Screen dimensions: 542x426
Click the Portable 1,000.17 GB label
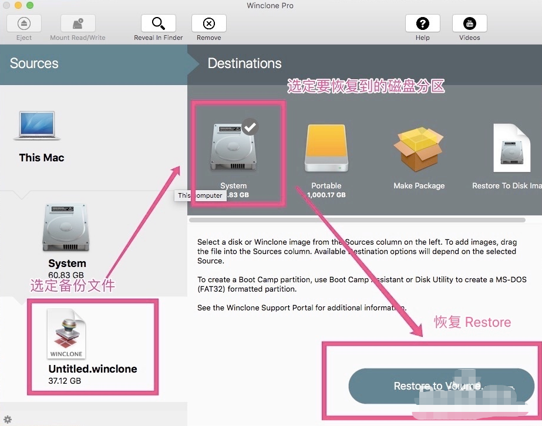326,195
